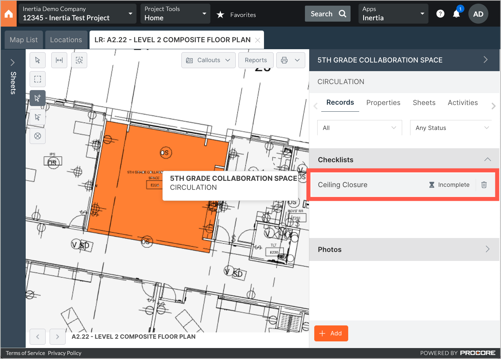501x359 pixels.
Task: Click the Add button below Photos
Action: (x=331, y=333)
